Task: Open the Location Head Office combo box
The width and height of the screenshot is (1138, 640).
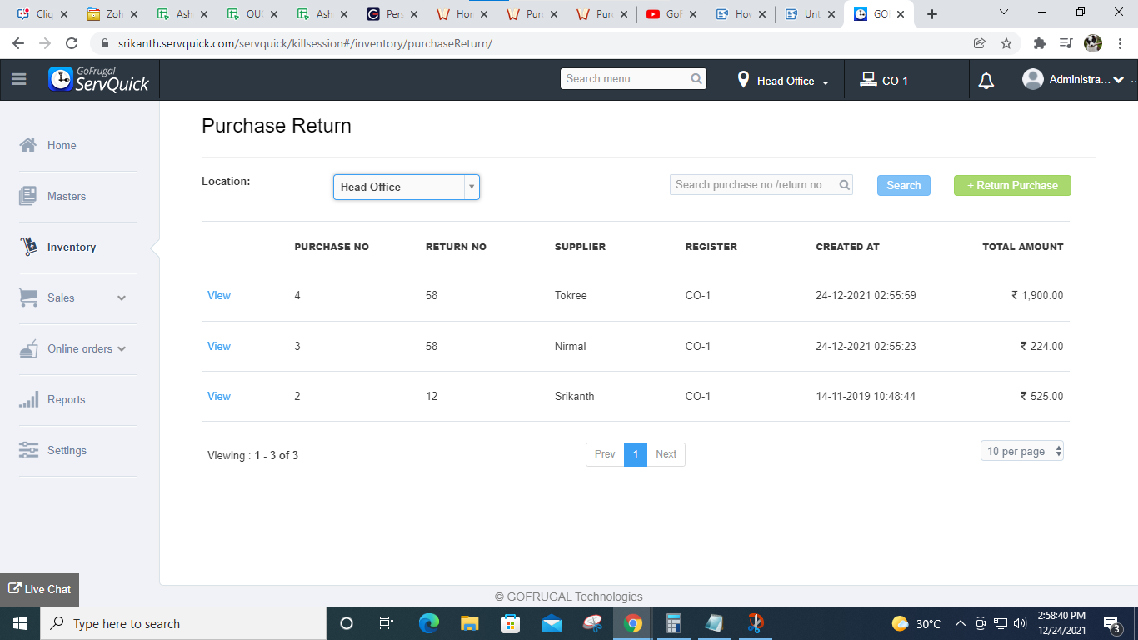Action: pyautogui.click(x=407, y=187)
